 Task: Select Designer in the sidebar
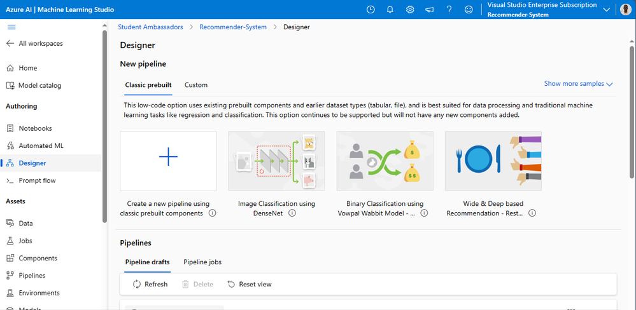pos(51,163)
